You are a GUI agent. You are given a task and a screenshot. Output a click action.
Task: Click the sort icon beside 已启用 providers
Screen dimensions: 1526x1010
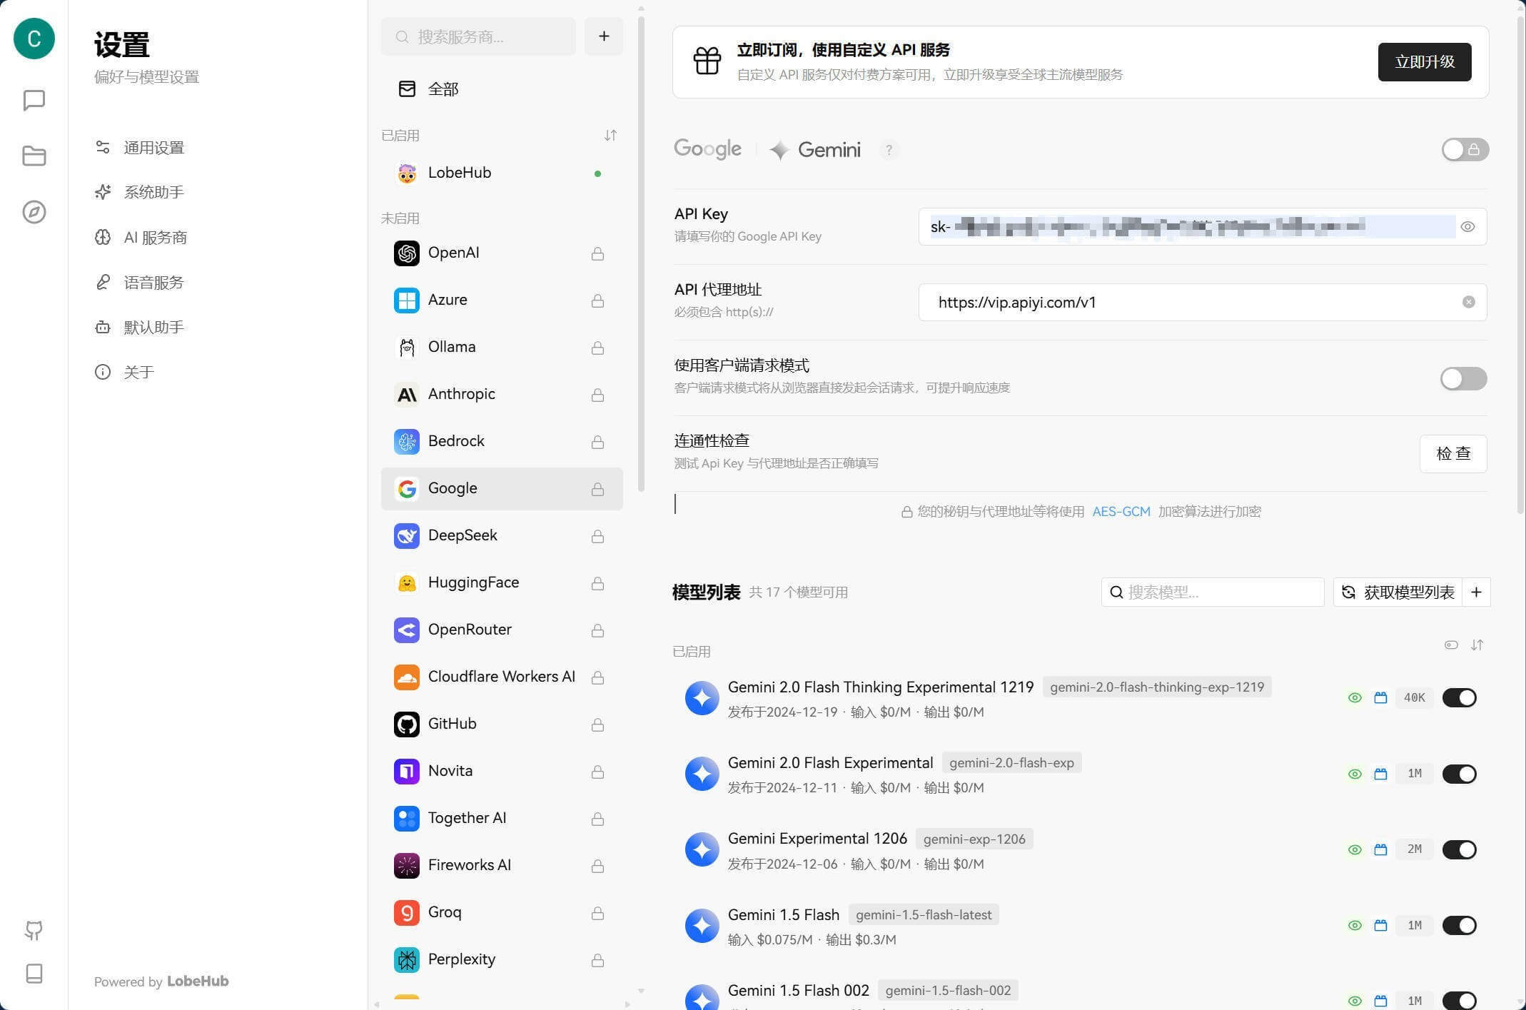[x=610, y=135]
